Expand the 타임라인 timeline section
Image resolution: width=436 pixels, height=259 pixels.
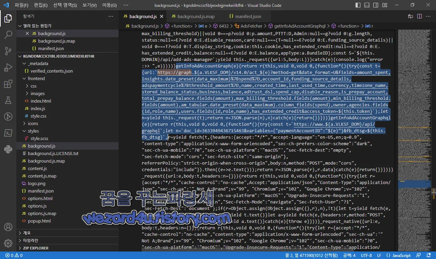pyautogui.click(x=67, y=241)
